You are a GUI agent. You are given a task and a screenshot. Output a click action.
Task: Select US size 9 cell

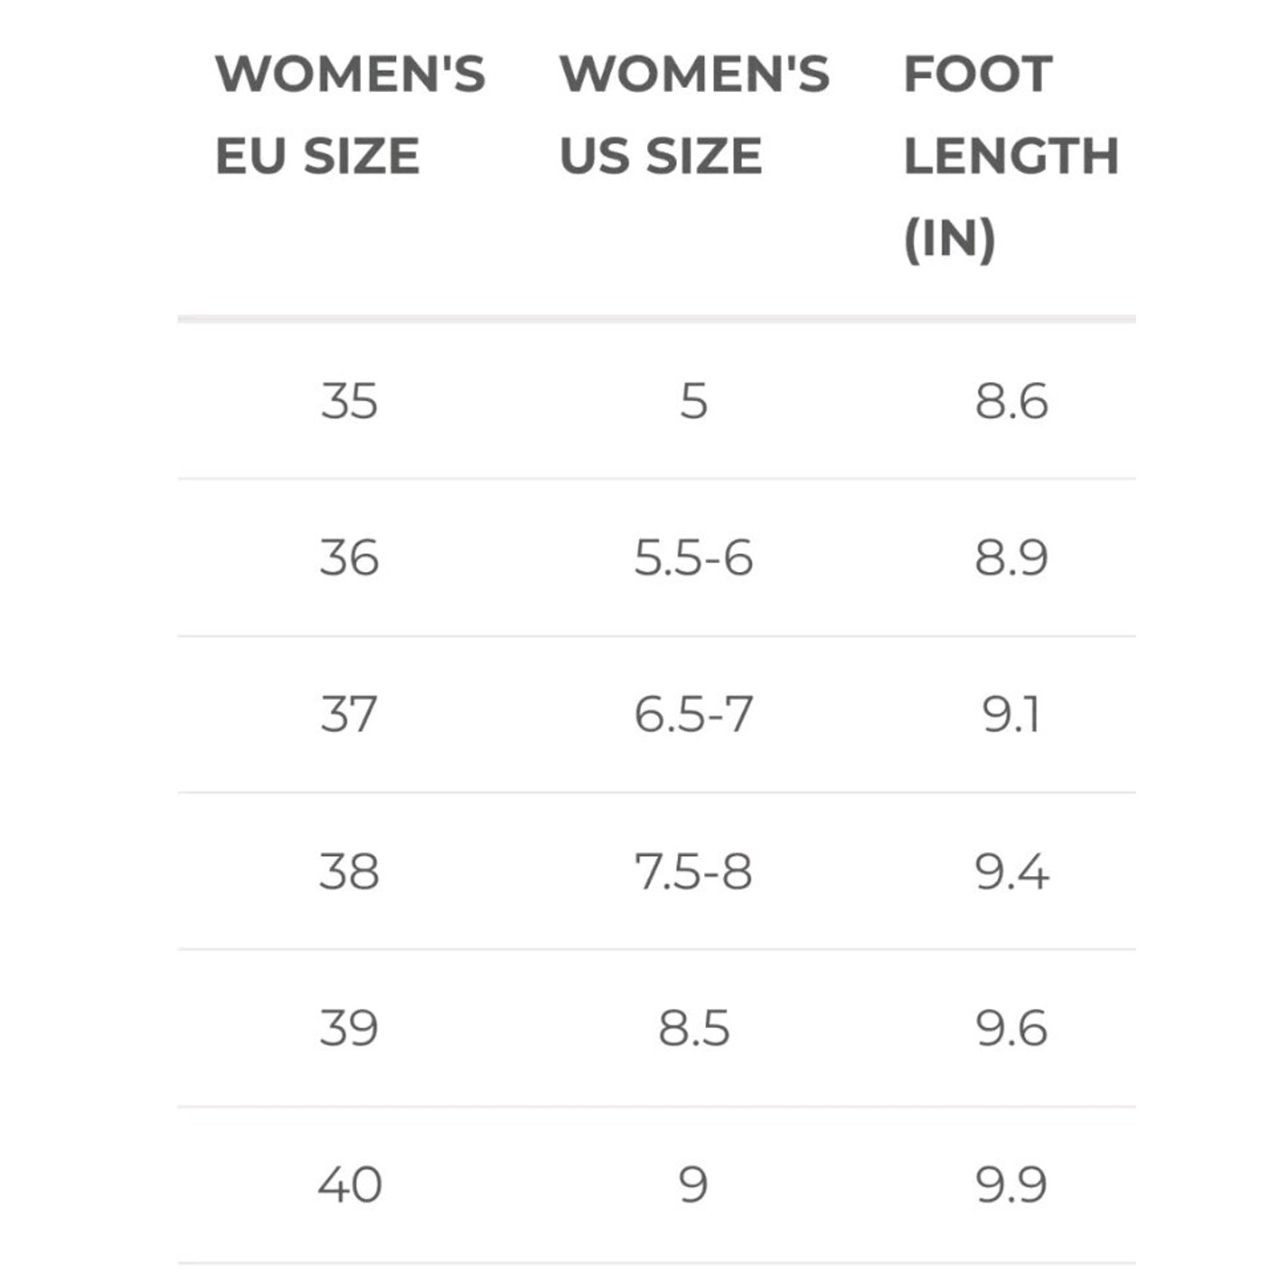click(x=694, y=1185)
